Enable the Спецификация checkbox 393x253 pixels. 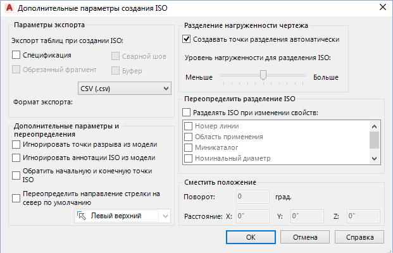[x=16, y=56]
